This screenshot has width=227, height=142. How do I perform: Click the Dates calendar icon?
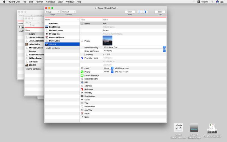pos(82,113)
